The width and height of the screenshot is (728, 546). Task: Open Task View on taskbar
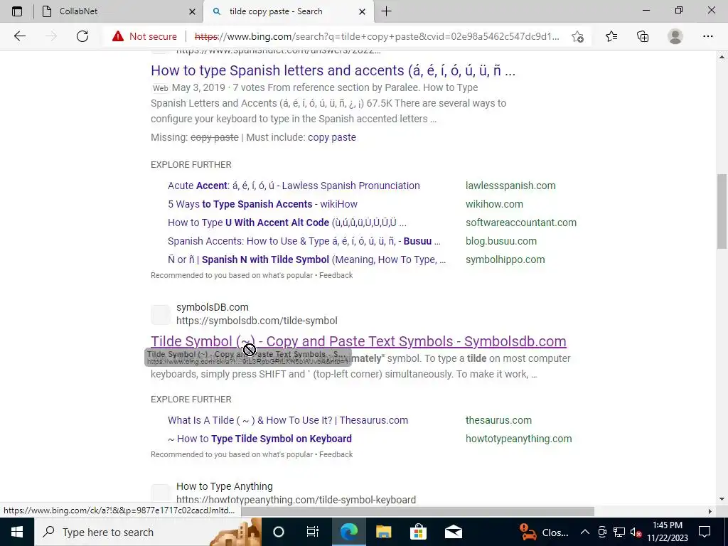pos(313,532)
